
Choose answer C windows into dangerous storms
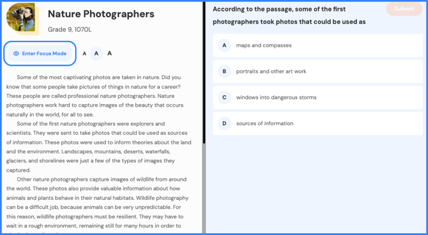pos(317,98)
